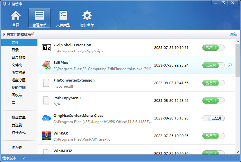The width and height of the screenshot is (241, 162).
Task: Select the 打开方式 sidebar entry
Action: point(19,133)
